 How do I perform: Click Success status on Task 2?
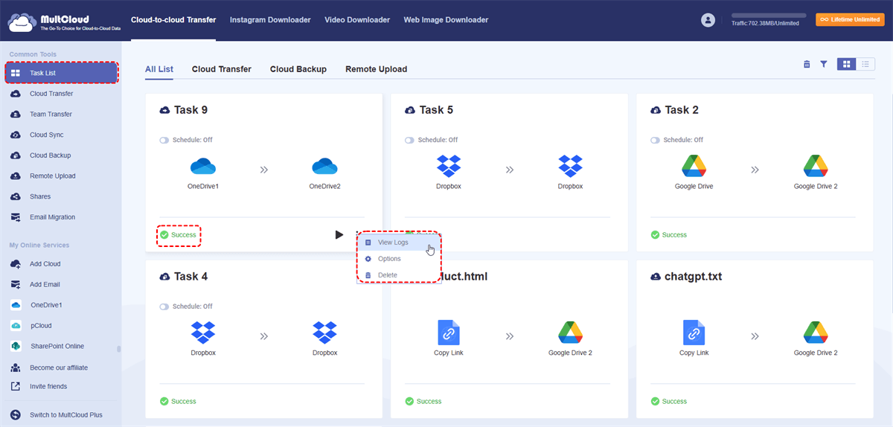[x=669, y=235]
